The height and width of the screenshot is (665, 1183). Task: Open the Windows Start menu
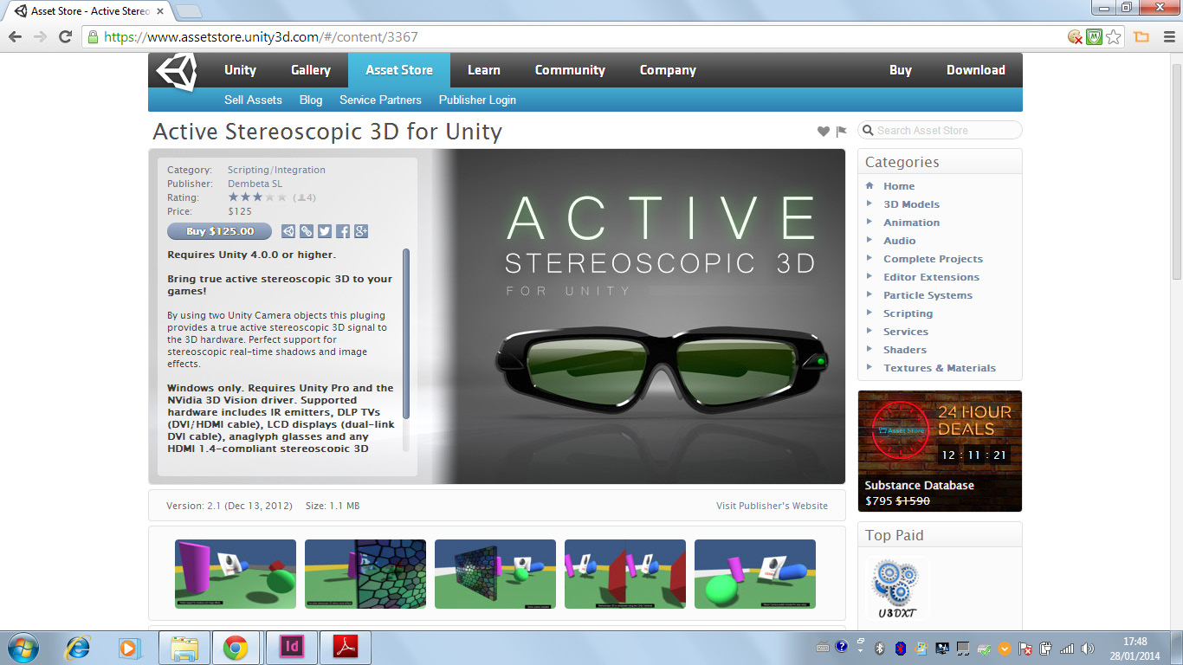22,648
